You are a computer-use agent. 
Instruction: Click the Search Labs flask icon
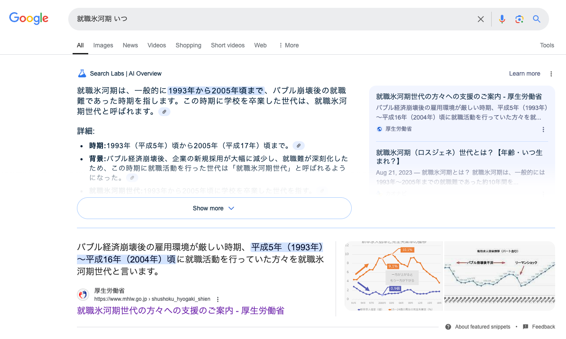point(82,73)
